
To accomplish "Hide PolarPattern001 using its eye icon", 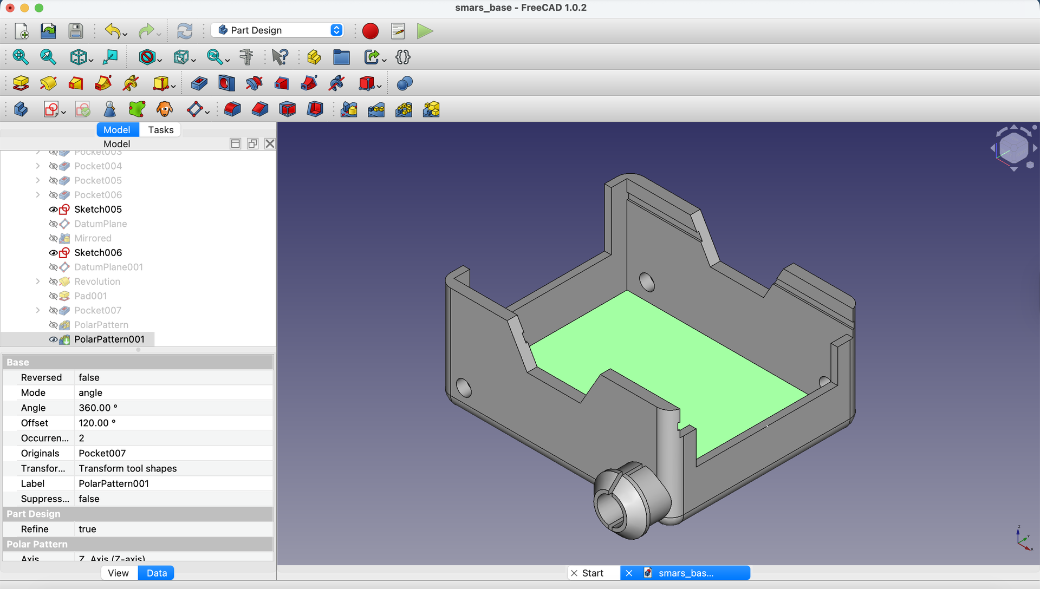I will click(53, 339).
